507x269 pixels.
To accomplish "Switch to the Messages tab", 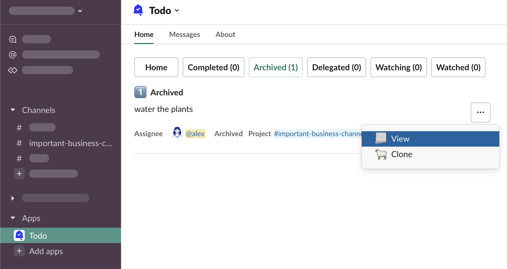I will click(x=184, y=34).
